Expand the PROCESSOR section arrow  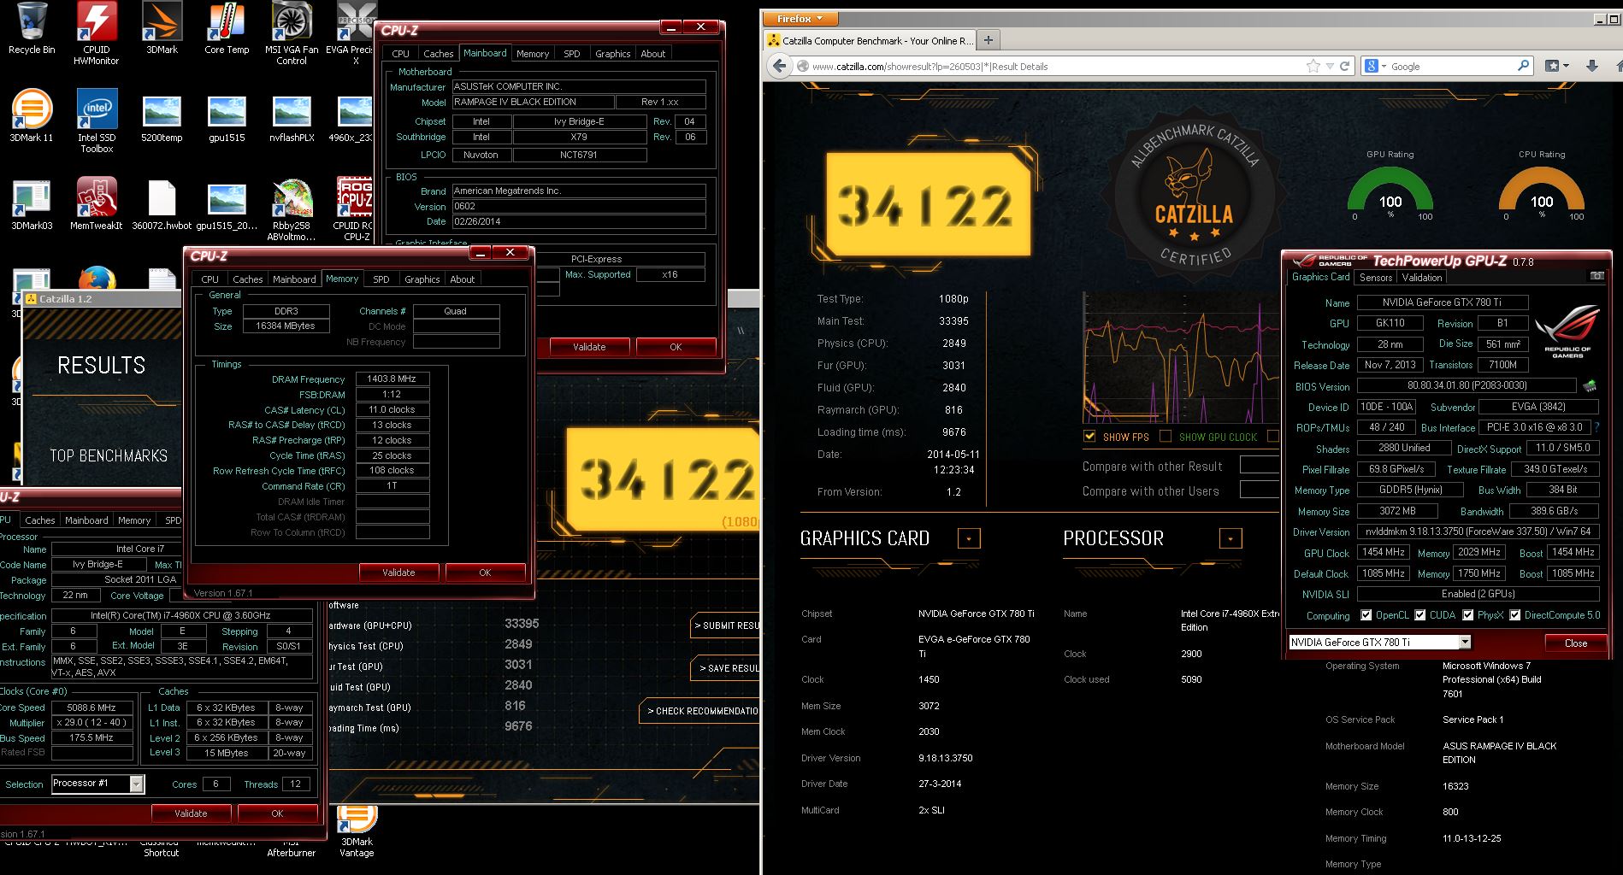pos(1231,538)
